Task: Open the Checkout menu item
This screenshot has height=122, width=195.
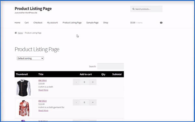Action: 38,23
